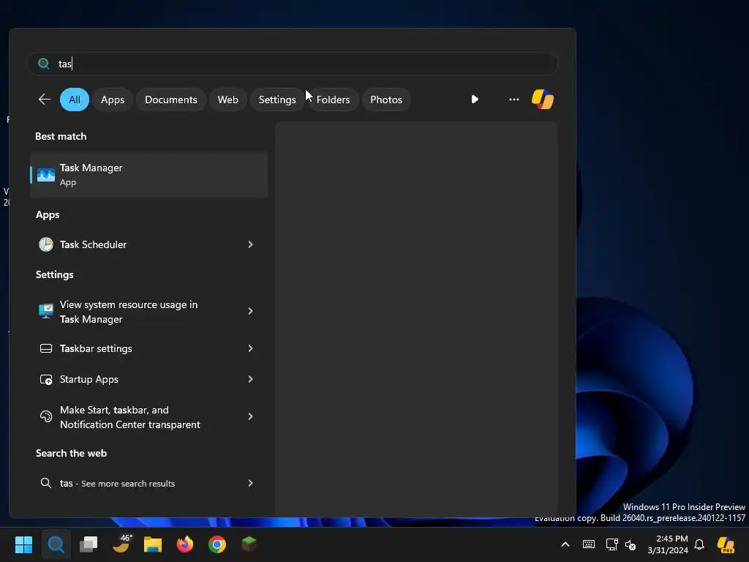Click the Task Scheduler clock icon
Screen dimensions: 749x562
46,244
